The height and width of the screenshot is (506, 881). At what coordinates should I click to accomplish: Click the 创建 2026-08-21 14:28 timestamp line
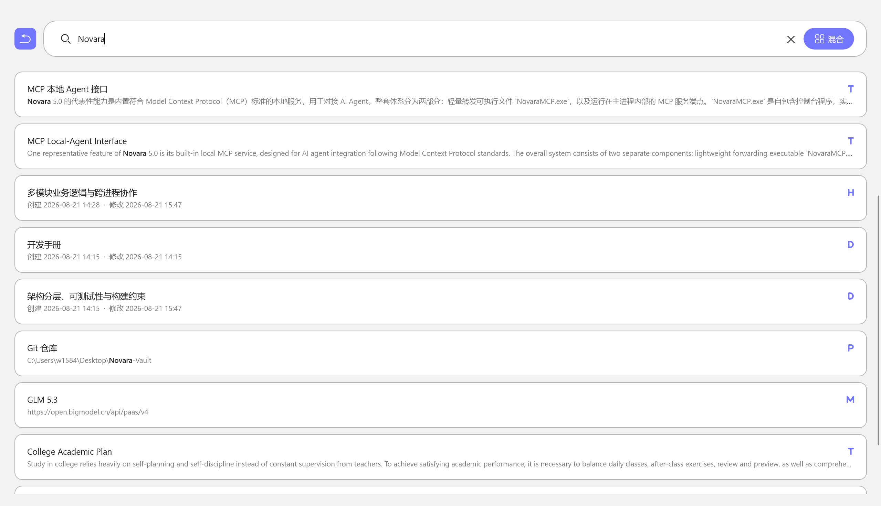[104, 205]
